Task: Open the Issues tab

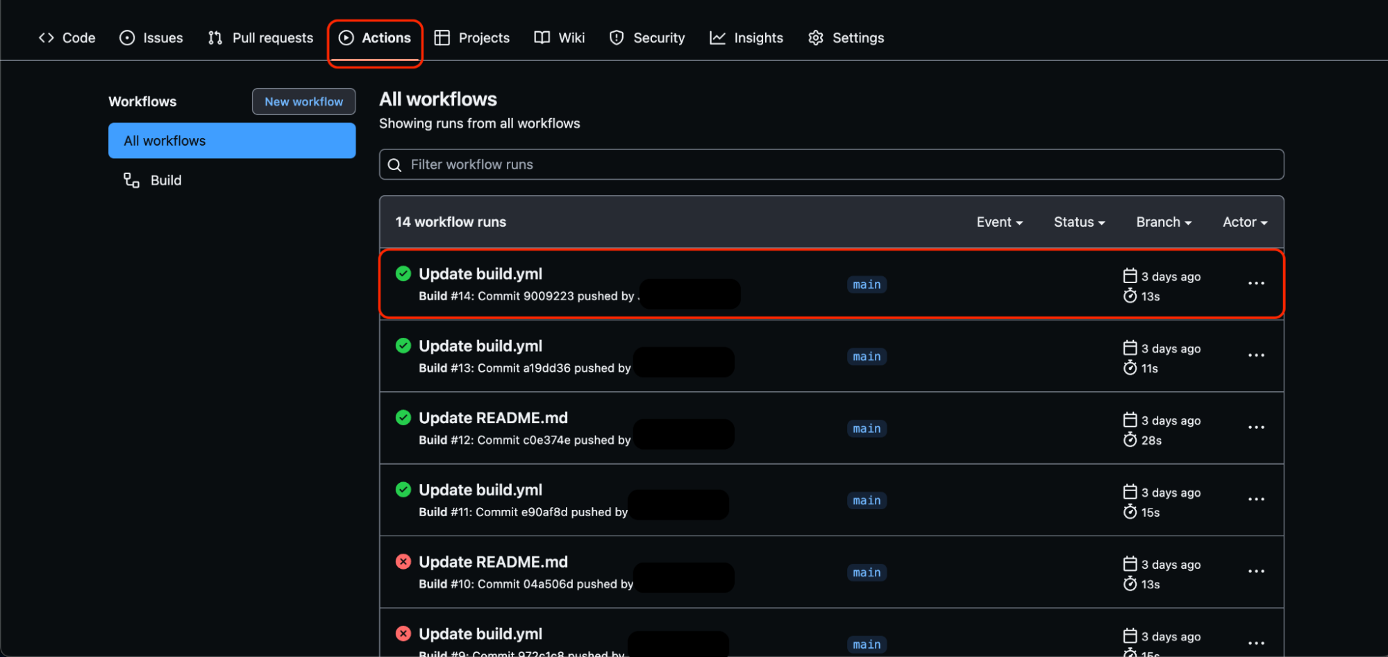Action: [x=151, y=38]
